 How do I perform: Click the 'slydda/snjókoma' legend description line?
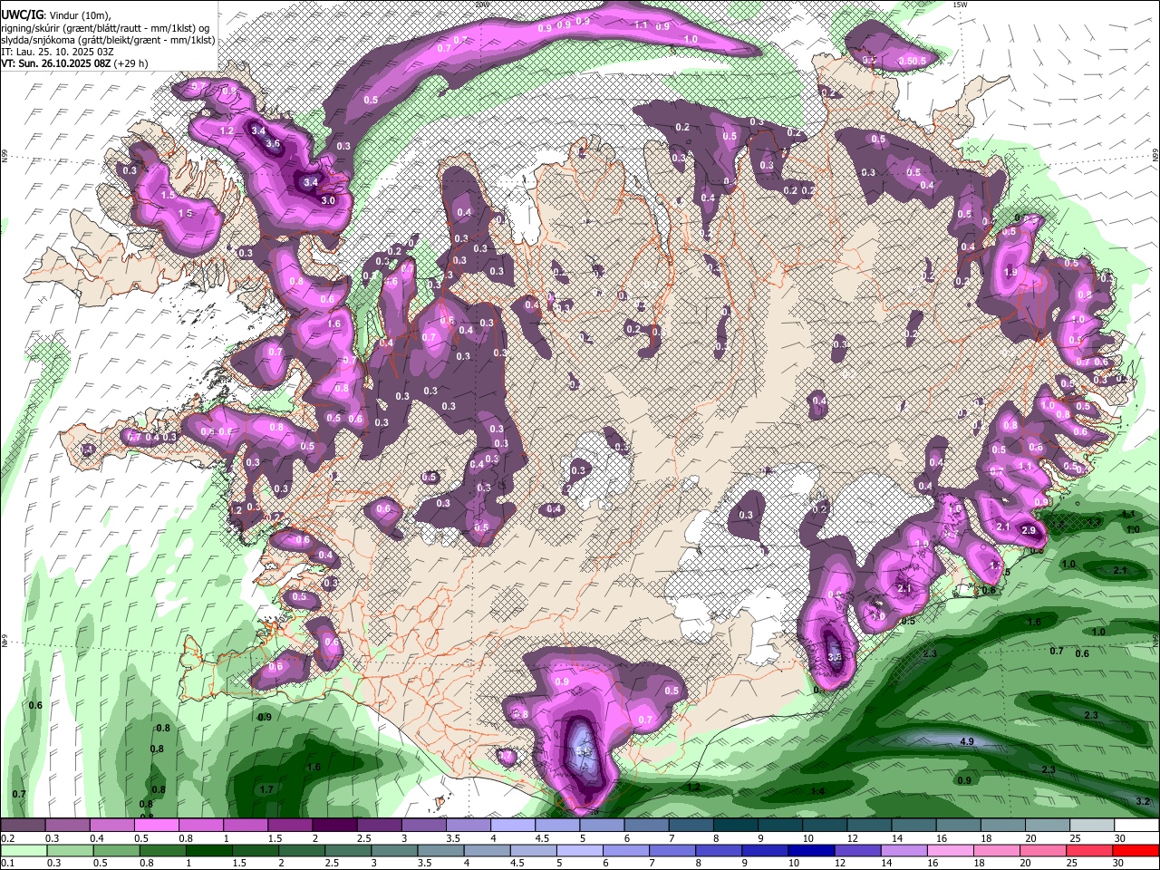108,40
